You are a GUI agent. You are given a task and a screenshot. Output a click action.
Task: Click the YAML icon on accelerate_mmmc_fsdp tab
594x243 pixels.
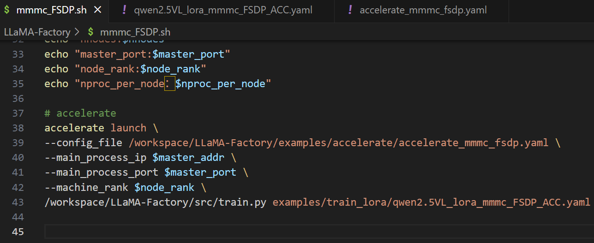(x=350, y=10)
